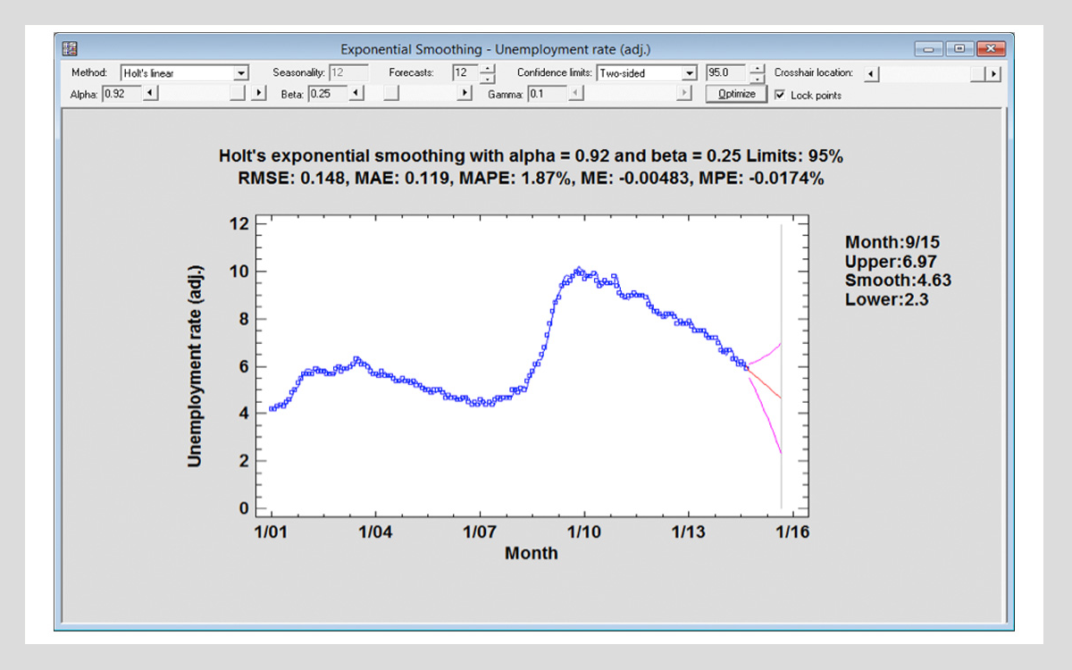Click the Alpha slider thumb
1072x670 pixels.
click(237, 93)
